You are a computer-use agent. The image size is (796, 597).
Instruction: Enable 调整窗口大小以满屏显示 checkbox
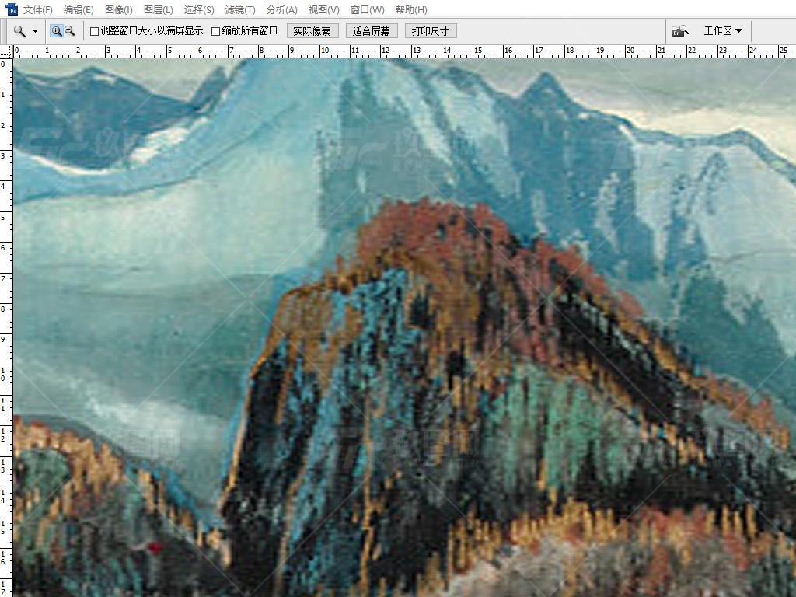pyautogui.click(x=94, y=31)
